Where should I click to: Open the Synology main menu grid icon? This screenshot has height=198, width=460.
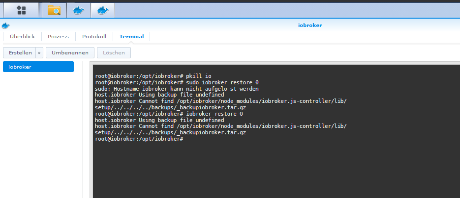tap(21, 10)
